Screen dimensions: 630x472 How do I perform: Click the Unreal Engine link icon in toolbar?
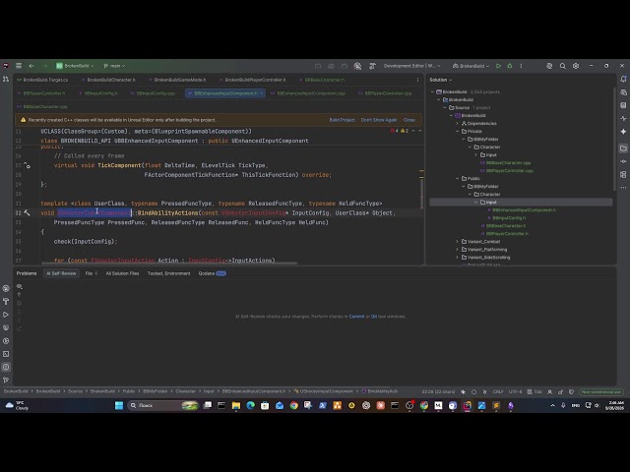click(x=357, y=66)
